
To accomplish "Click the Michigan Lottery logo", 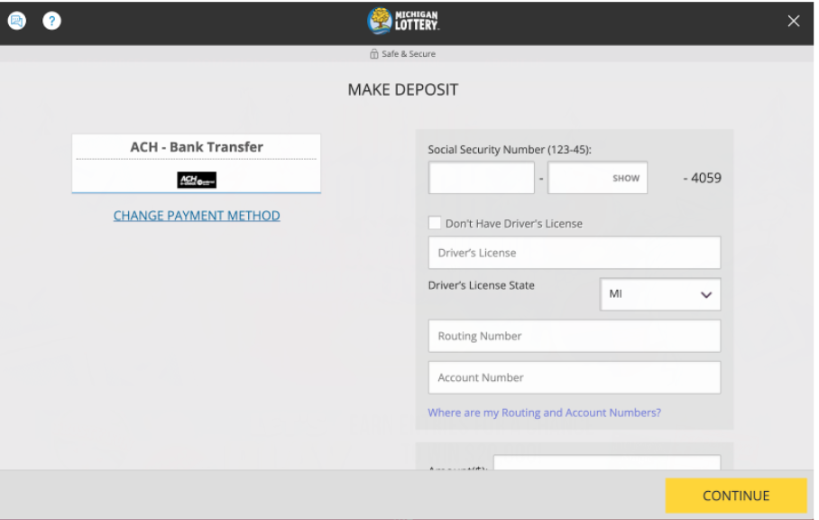I will click(402, 20).
